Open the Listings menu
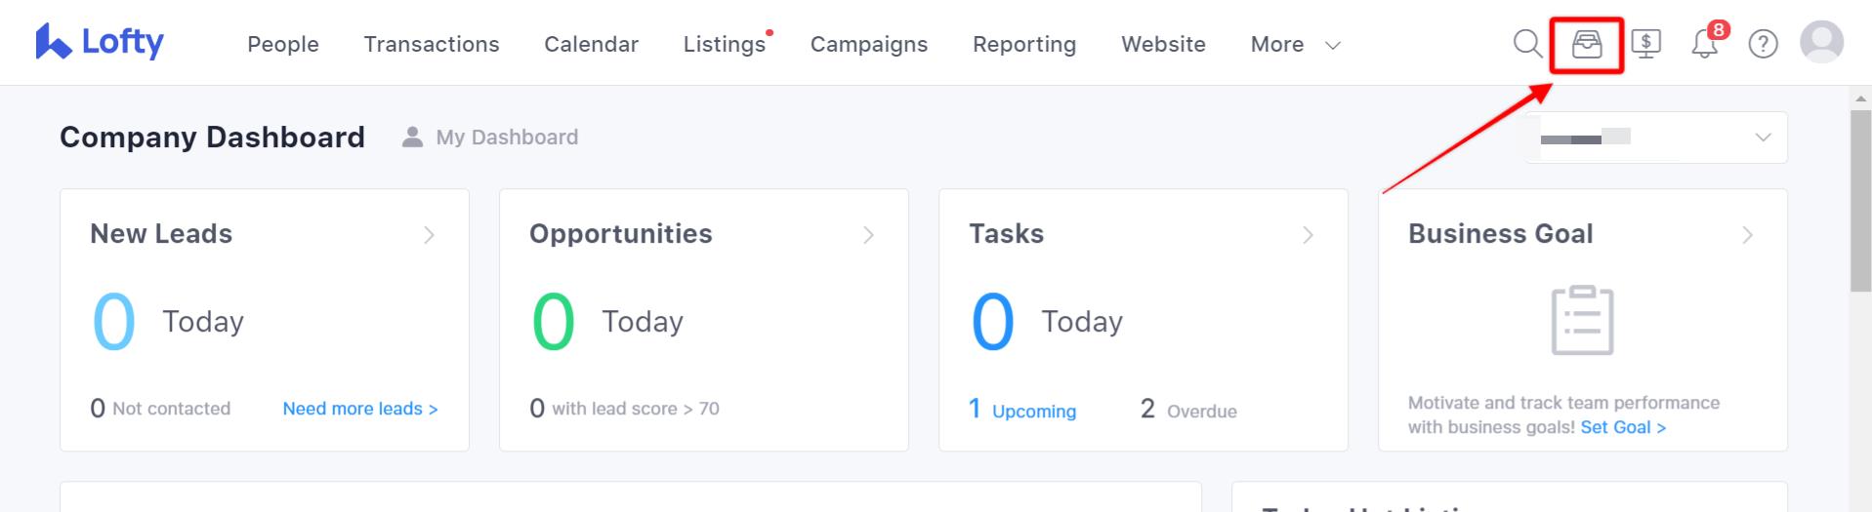The image size is (1872, 512). point(725,44)
